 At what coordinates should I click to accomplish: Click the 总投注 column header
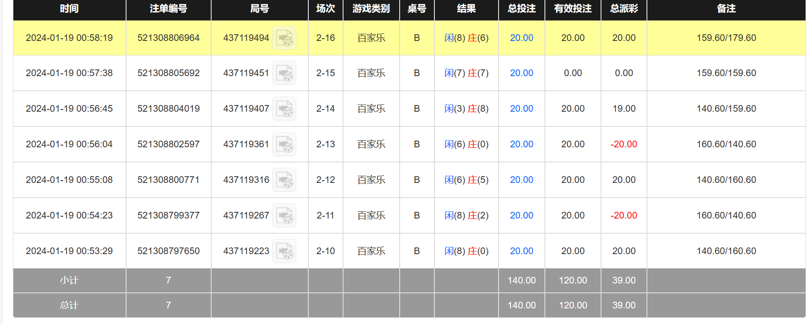click(x=522, y=8)
